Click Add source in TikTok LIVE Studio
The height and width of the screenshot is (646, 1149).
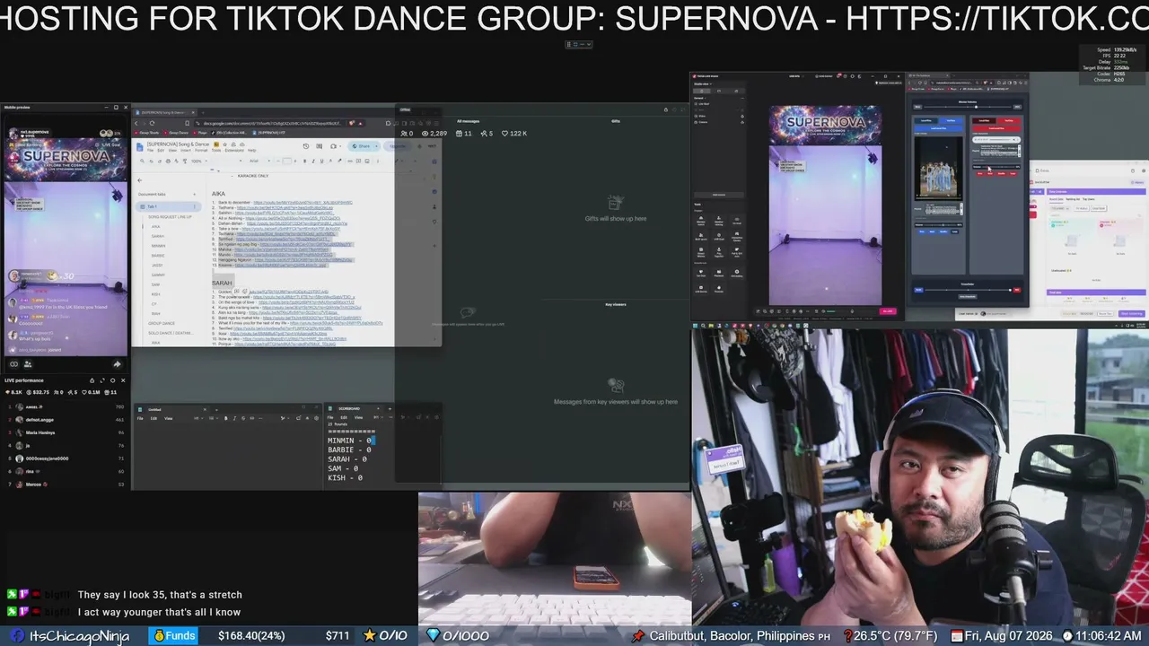718,195
